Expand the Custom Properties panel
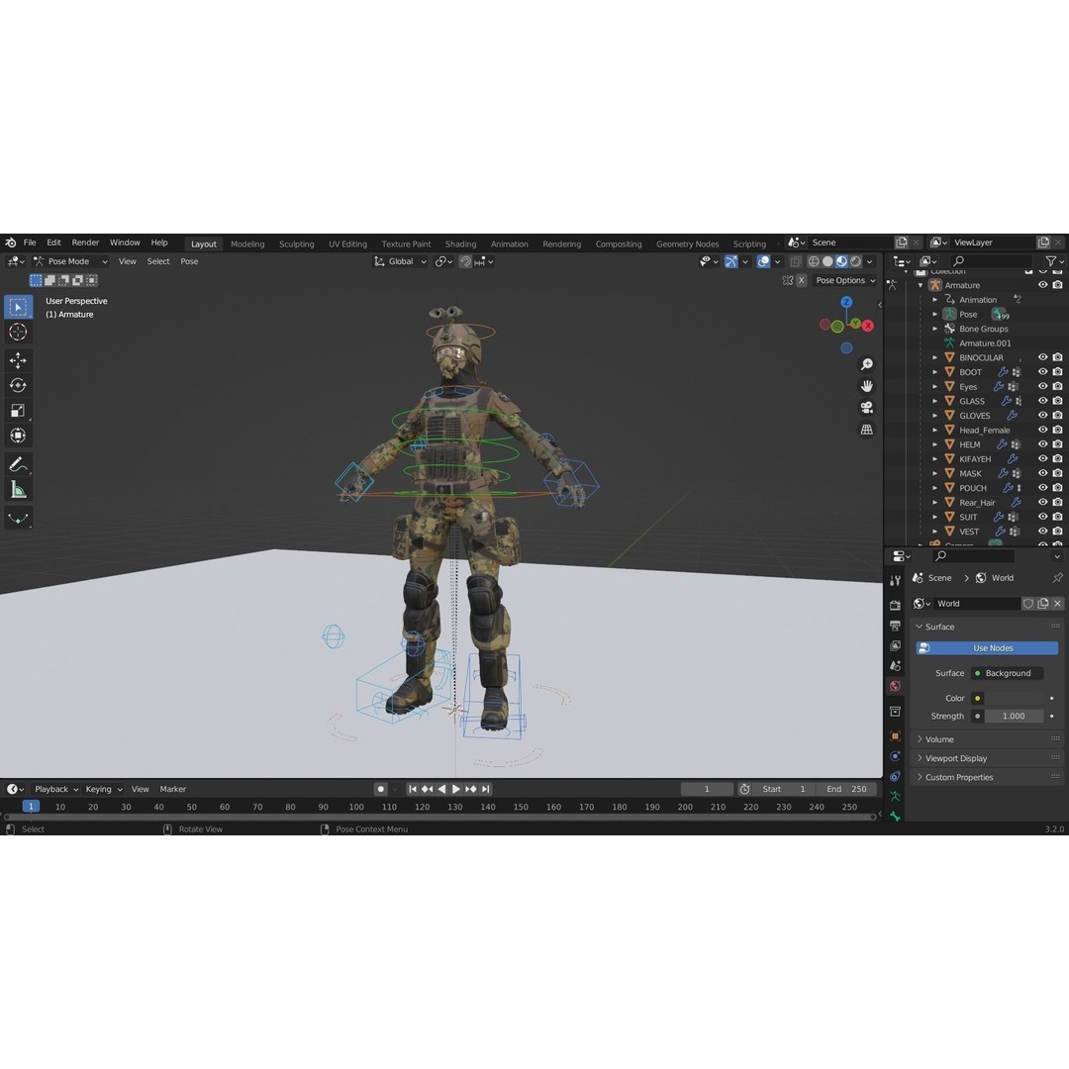Screen dimensions: 1069x1069 pyautogui.click(x=987, y=777)
